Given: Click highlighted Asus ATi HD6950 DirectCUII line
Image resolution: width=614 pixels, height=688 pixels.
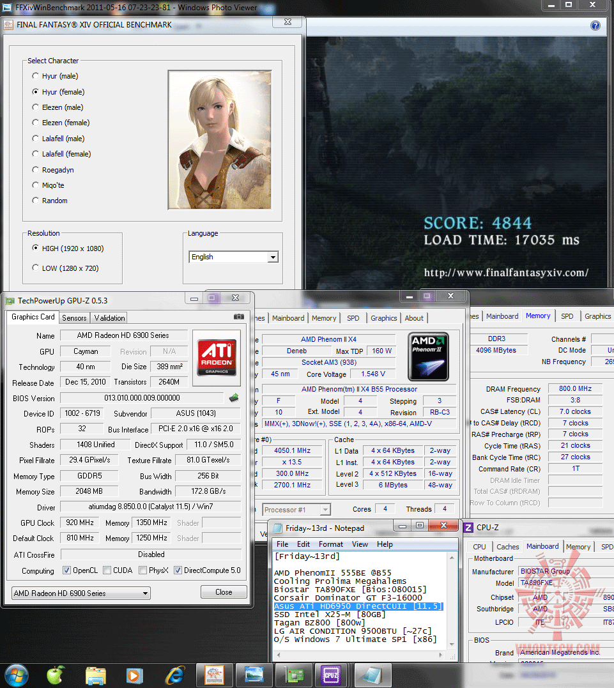Looking at the screenshot, I should (358, 606).
